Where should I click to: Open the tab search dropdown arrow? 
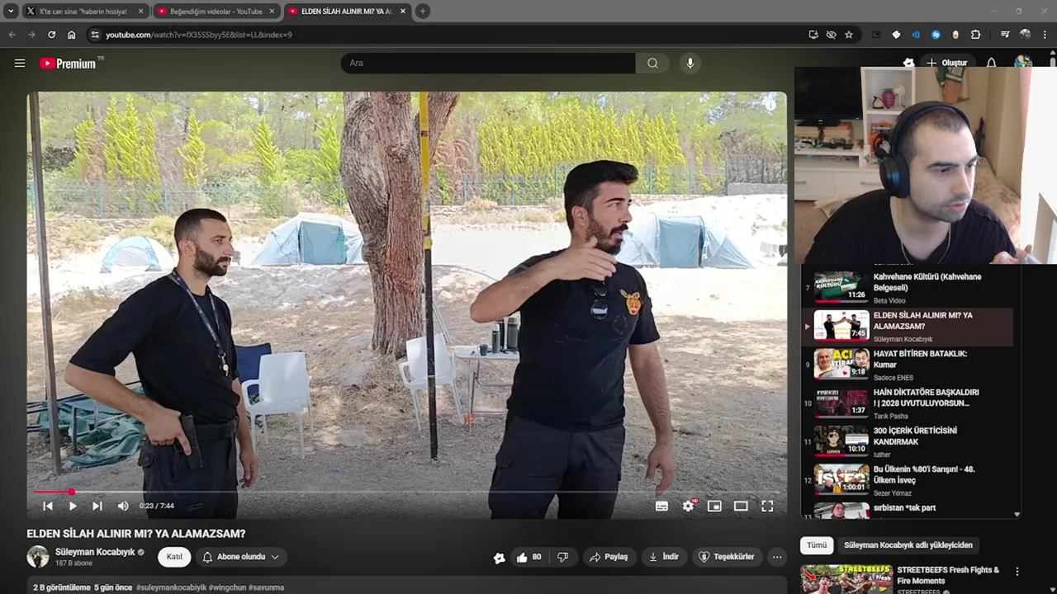coord(11,12)
